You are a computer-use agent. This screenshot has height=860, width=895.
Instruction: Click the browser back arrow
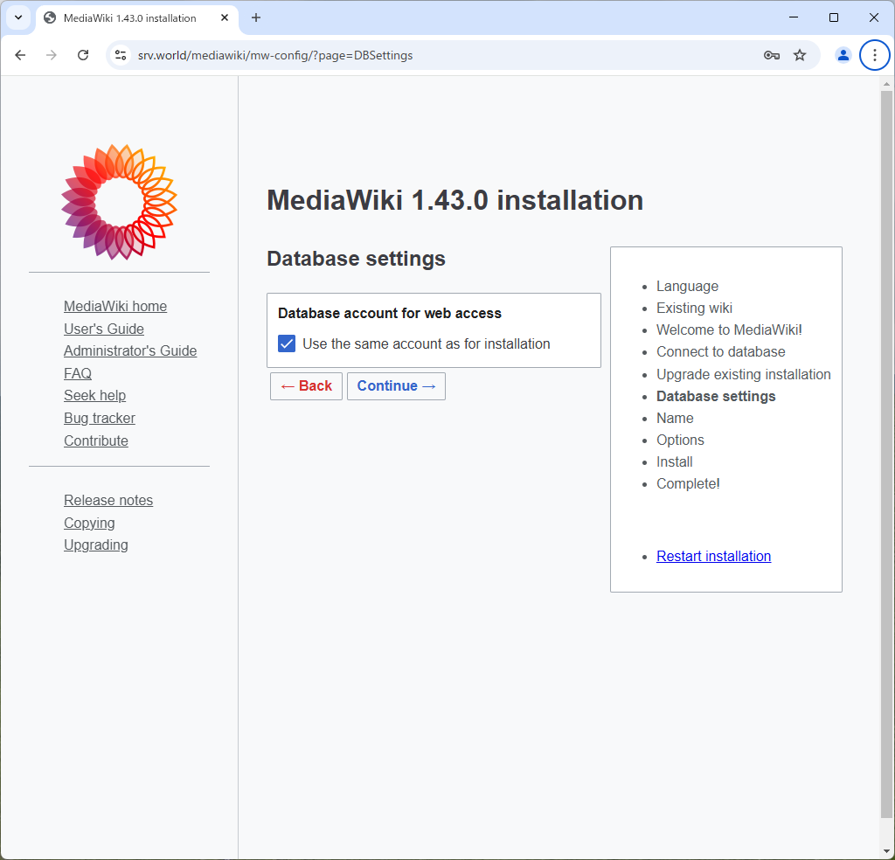pyautogui.click(x=21, y=55)
